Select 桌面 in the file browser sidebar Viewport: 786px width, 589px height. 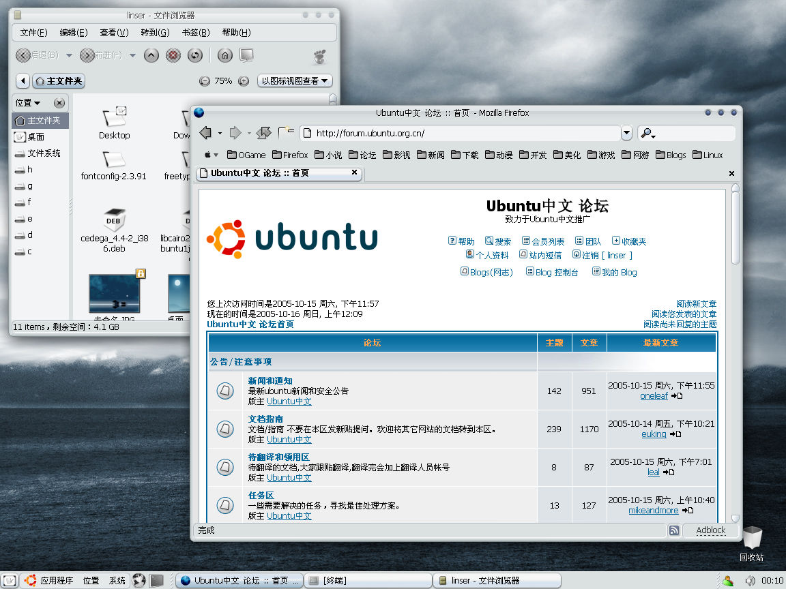point(40,137)
